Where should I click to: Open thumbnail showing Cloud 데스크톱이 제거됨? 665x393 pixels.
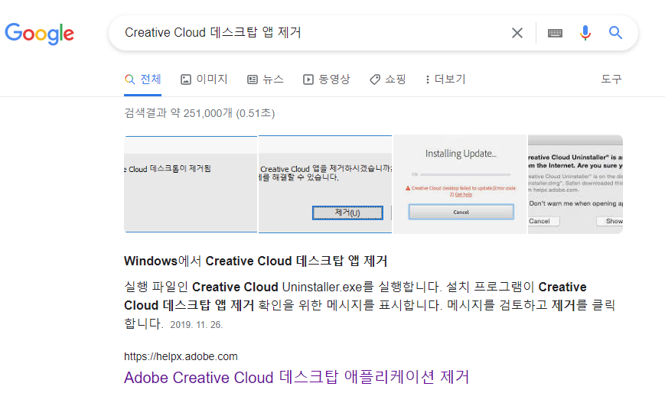(x=191, y=184)
